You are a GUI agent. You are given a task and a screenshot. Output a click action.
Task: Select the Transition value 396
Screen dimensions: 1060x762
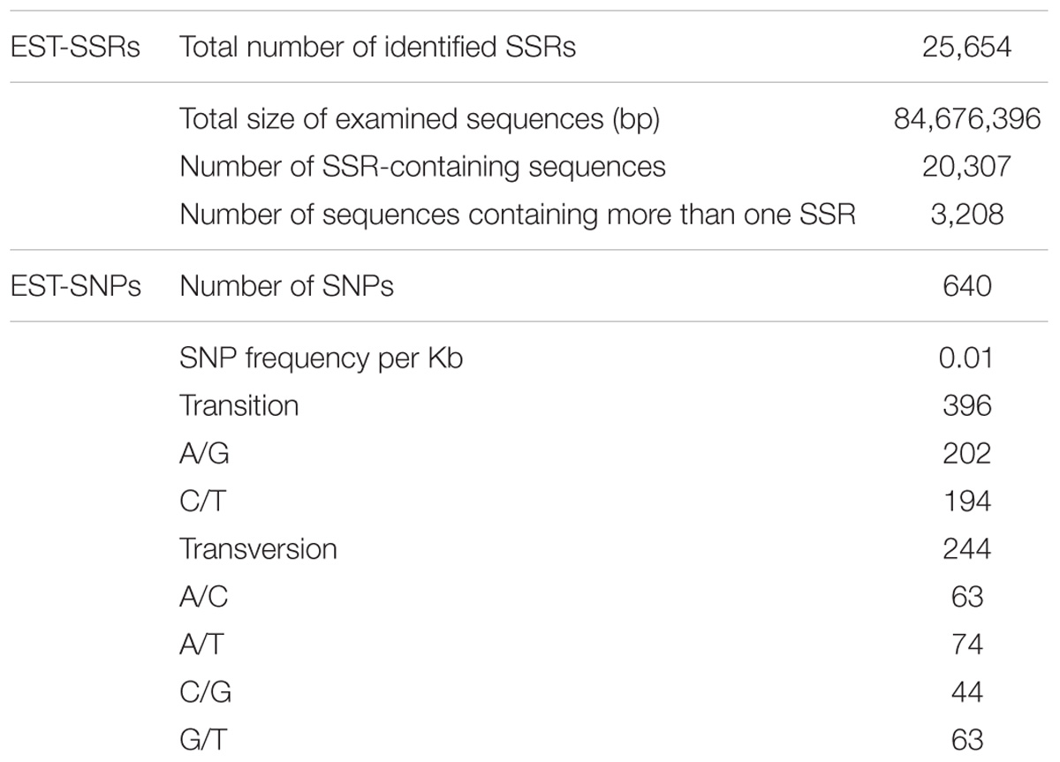[x=967, y=405]
